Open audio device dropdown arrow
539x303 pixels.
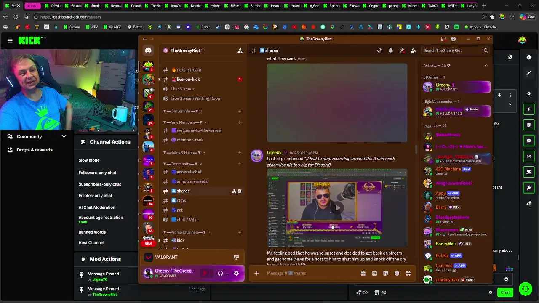point(227,273)
